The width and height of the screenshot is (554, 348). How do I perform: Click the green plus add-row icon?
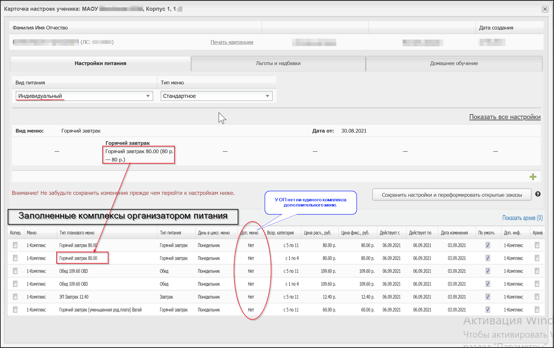pos(533,177)
